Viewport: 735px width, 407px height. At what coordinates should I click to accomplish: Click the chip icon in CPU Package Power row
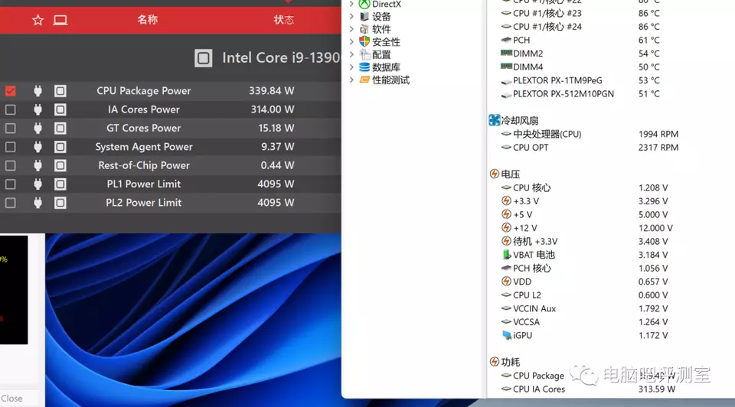click(60, 91)
